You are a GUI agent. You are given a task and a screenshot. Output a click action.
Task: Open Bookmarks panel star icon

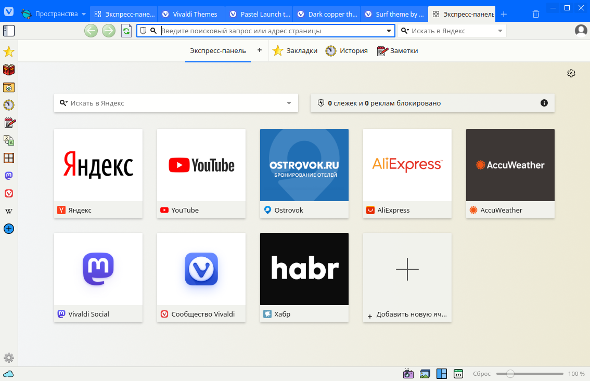point(9,52)
